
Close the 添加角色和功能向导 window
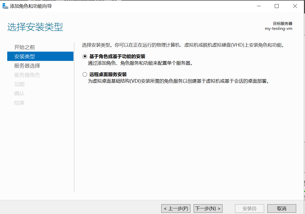[x=295, y=6]
